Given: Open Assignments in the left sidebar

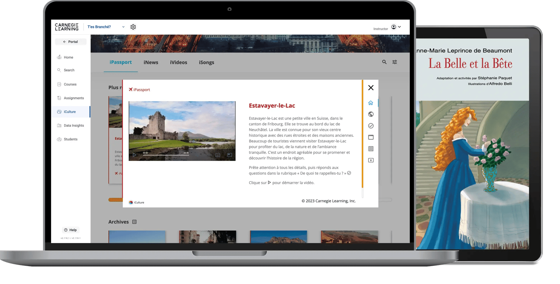Looking at the screenshot, I should click(71, 98).
